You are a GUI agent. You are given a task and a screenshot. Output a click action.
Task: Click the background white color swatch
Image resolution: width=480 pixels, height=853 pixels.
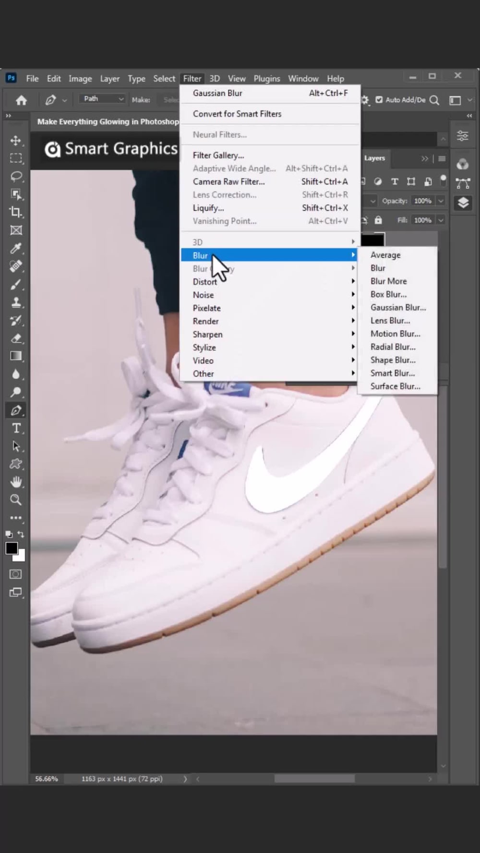(x=20, y=557)
